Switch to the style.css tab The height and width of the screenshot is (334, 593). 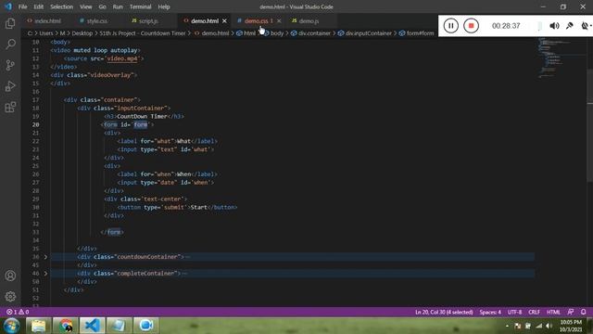pyautogui.click(x=96, y=20)
